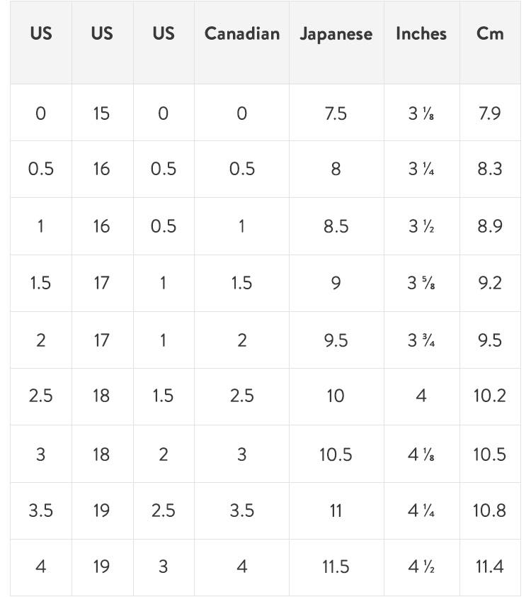Select the Inches column header
The width and height of the screenshot is (531, 597).
click(421, 33)
